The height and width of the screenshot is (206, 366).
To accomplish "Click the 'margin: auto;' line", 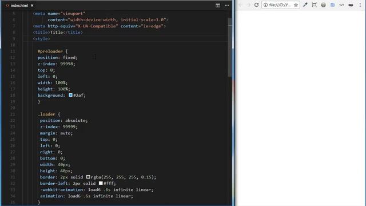I will 56,133.
